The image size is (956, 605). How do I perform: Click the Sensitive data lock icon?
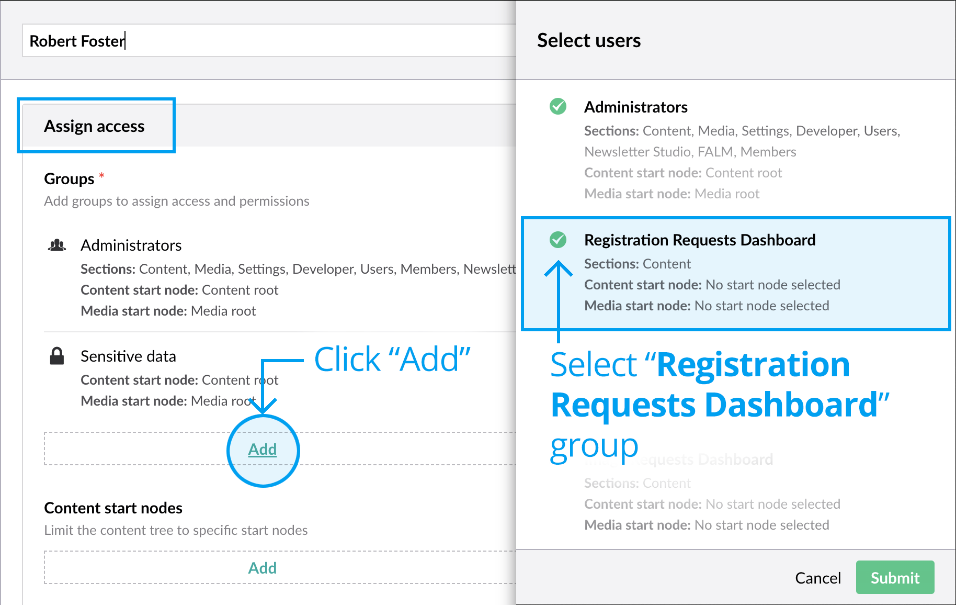click(x=57, y=356)
